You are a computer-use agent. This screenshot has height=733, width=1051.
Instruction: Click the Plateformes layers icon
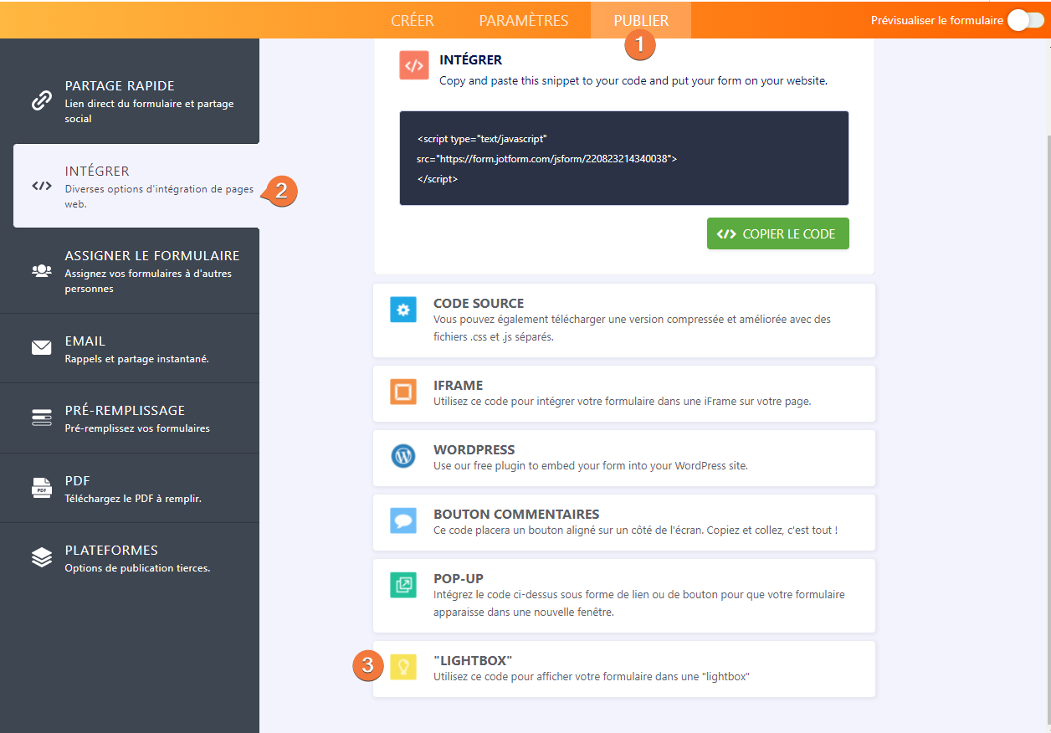42,557
